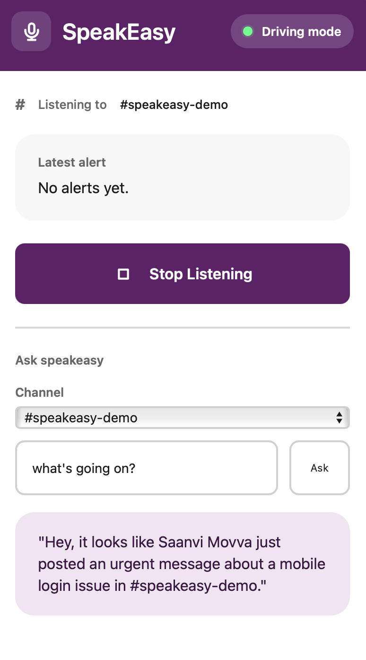The height and width of the screenshot is (660, 366).
Task: Click the Channel select up-down arrows
Action: 339,418
